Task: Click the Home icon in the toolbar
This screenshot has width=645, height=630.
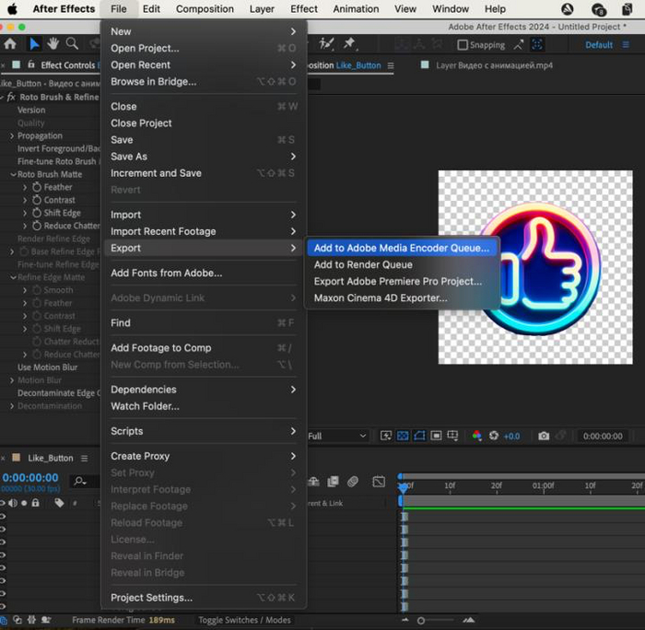Action: coord(10,44)
